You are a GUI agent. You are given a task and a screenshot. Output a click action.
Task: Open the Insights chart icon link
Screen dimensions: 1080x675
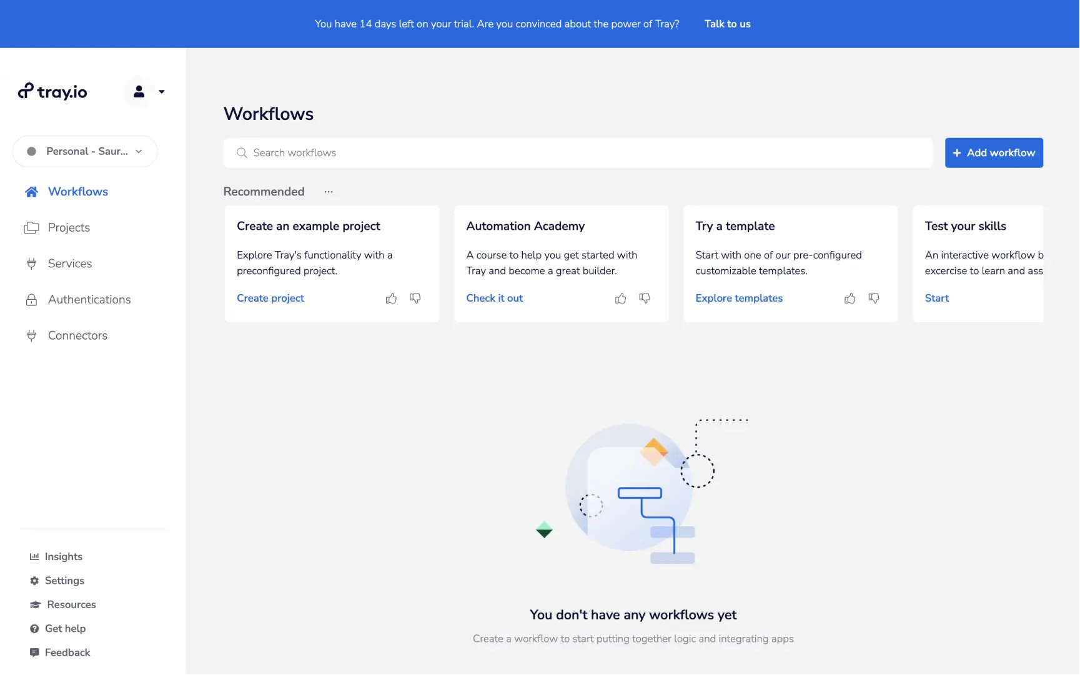(56, 556)
